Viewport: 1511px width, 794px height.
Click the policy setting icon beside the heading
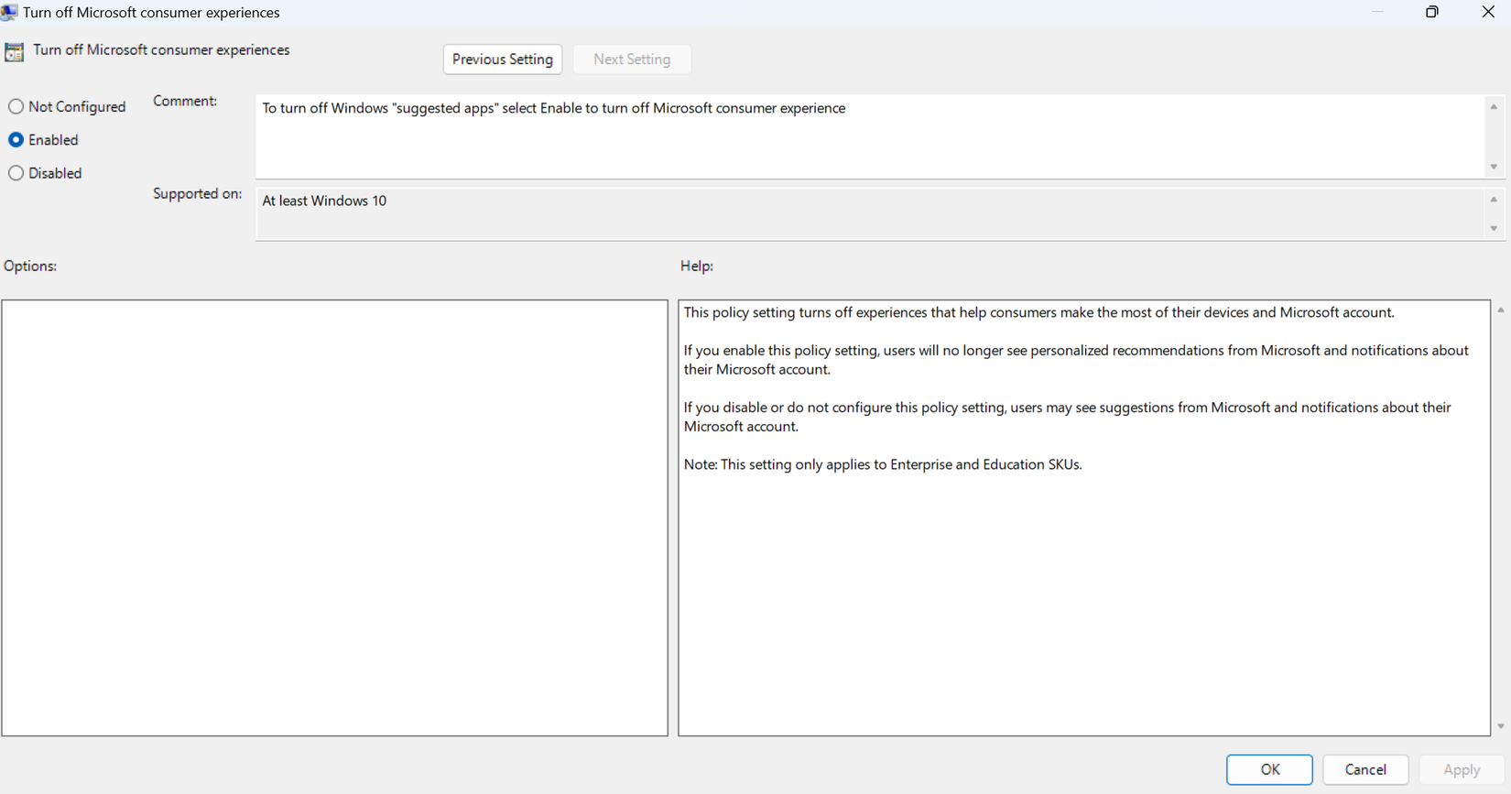pos(14,52)
